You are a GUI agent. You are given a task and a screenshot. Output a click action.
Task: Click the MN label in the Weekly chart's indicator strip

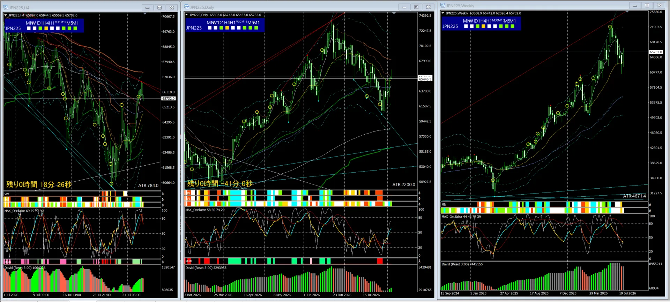444,205
